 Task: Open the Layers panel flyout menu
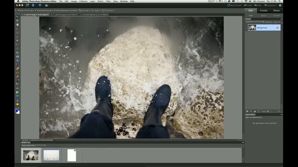point(281,19)
